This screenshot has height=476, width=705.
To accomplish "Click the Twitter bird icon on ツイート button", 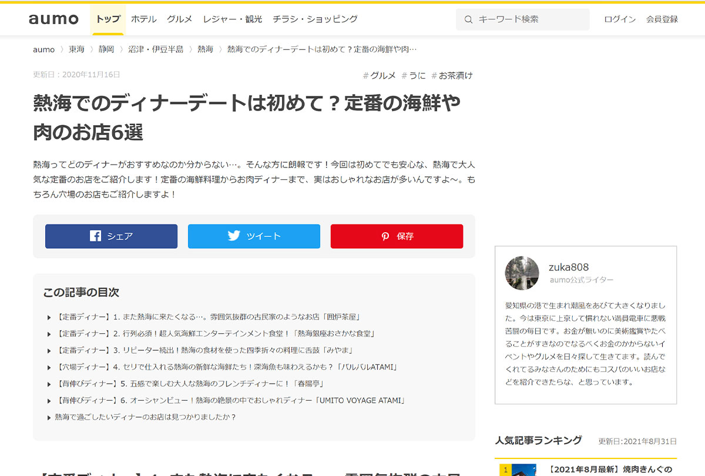I will 234,236.
